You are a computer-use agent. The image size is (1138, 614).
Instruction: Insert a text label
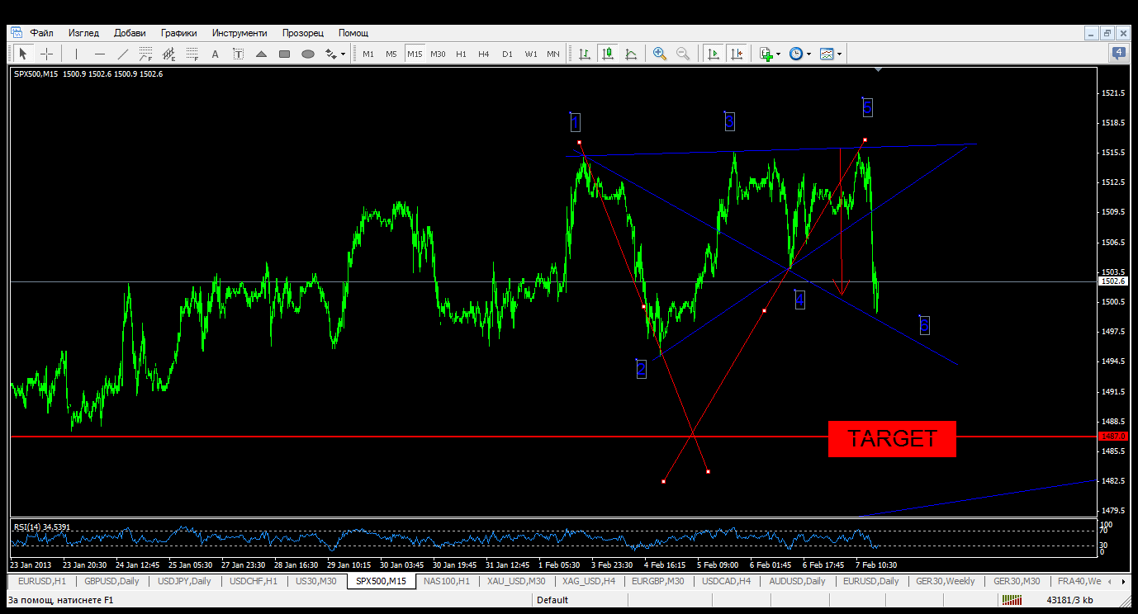[x=239, y=54]
